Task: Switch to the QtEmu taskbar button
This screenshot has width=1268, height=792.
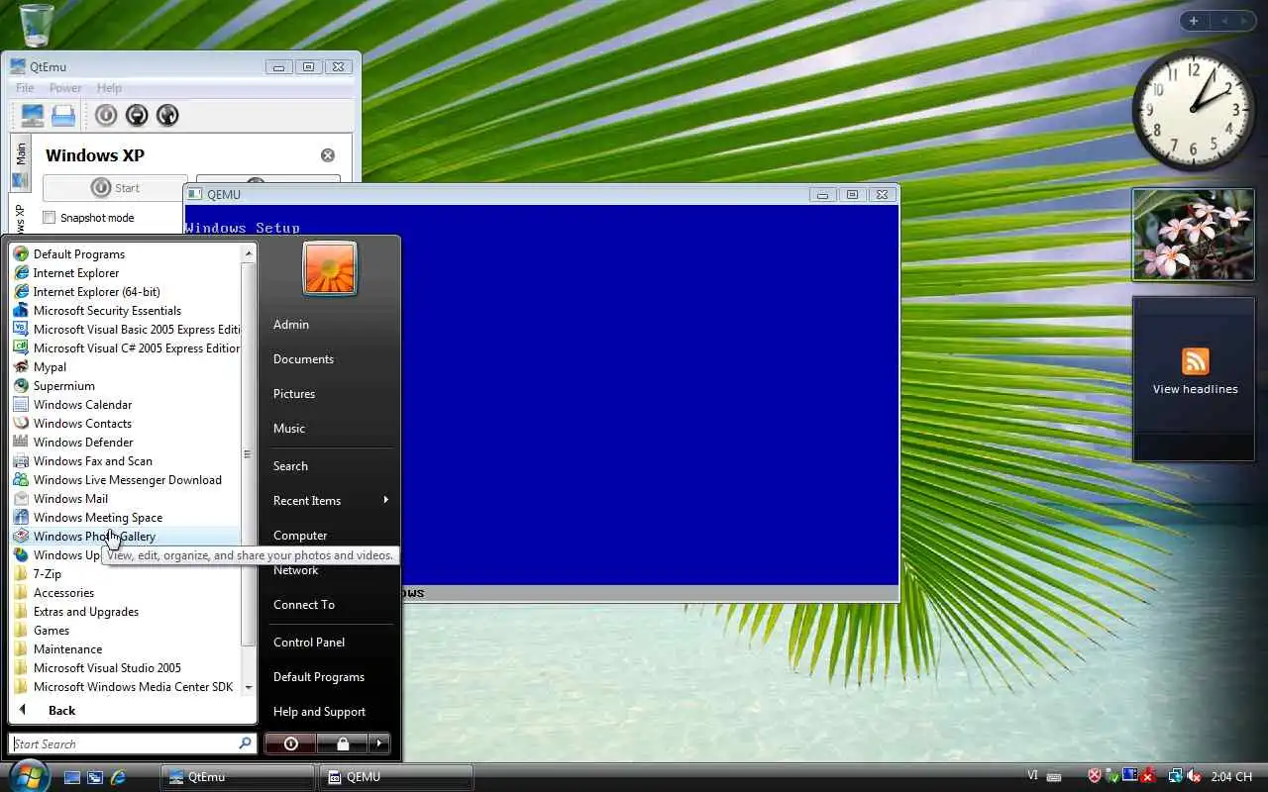Action: point(238,777)
